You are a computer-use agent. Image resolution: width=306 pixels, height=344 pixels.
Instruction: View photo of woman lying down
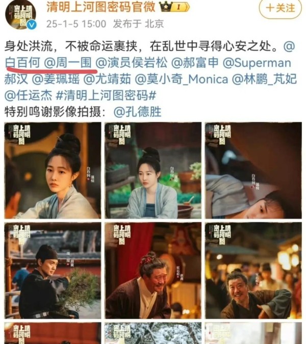coord(253,170)
